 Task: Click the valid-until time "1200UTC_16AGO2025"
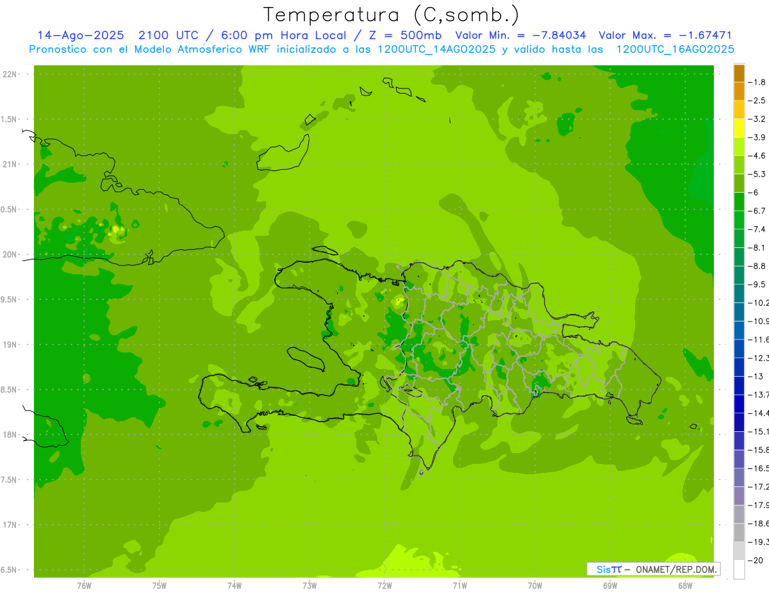[675, 49]
